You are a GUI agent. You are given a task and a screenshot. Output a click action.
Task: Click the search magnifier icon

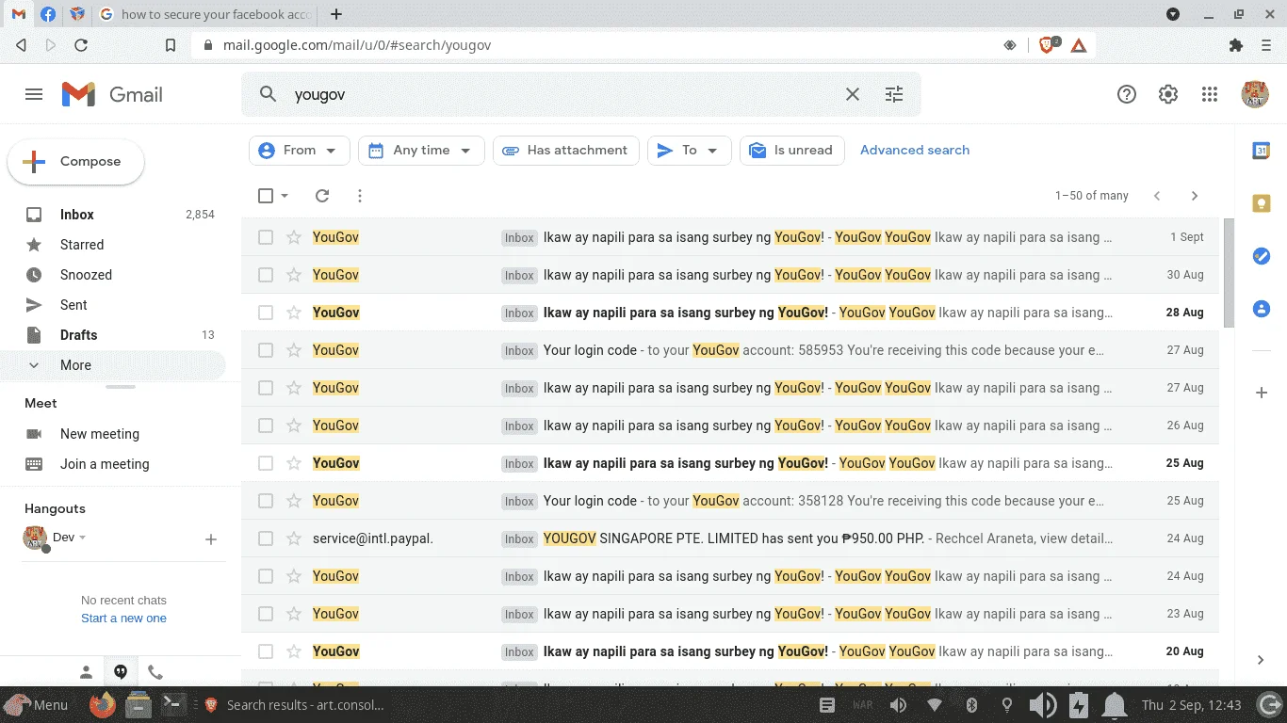[269, 94]
